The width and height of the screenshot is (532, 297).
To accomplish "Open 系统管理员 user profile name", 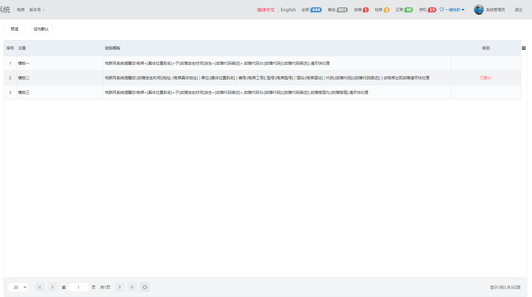I will [x=495, y=10].
